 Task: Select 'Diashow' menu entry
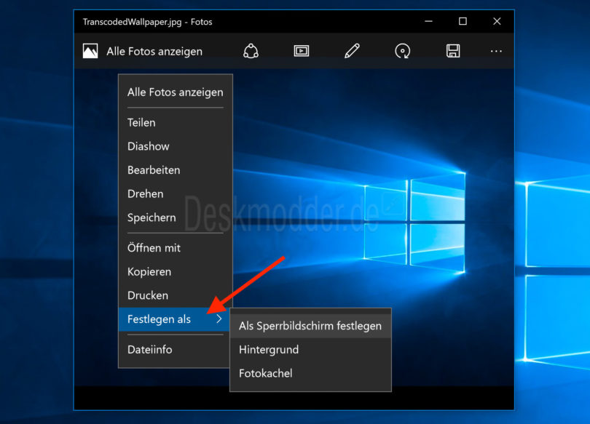coord(149,146)
